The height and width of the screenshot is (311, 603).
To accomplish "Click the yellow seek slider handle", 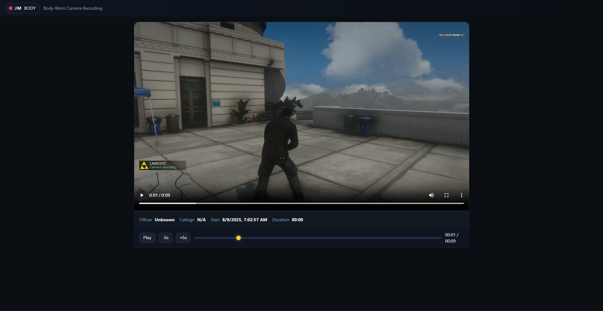I will pyautogui.click(x=238, y=238).
